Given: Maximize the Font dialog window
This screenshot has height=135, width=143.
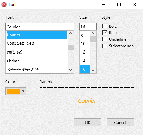Looking at the screenshot, I should tap(119, 4).
